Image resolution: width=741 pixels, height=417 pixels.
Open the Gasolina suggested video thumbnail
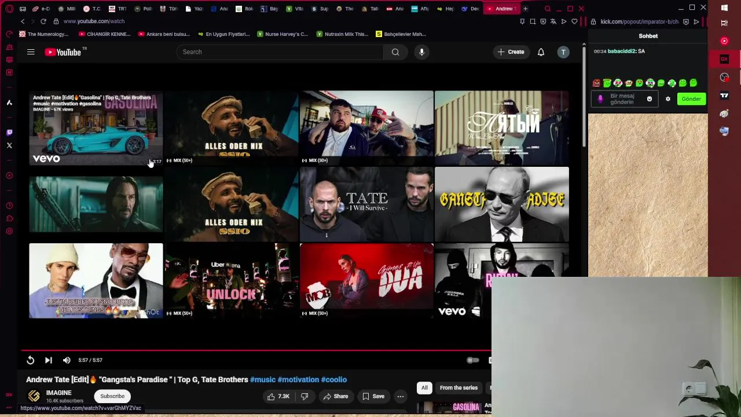click(x=96, y=128)
